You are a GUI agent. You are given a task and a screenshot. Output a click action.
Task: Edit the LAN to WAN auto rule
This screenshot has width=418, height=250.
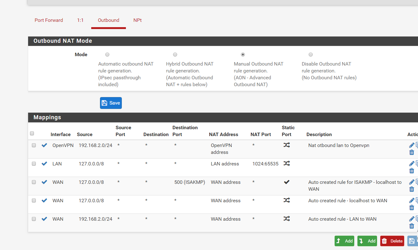point(411,219)
